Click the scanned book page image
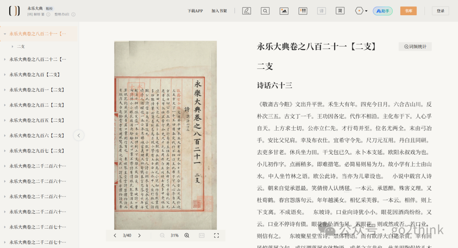The height and width of the screenshot is (248, 458). pyautogui.click(x=165, y=135)
